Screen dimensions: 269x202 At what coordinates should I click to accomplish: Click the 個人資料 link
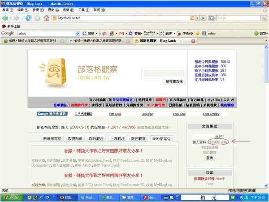[x=199, y=142]
